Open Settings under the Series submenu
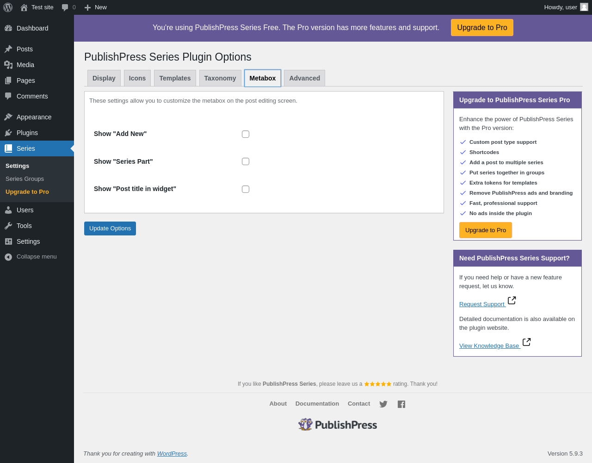Viewport: 592px width, 463px height. point(18,166)
